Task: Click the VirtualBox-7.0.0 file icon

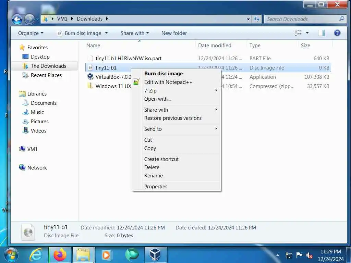Action: [90, 77]
